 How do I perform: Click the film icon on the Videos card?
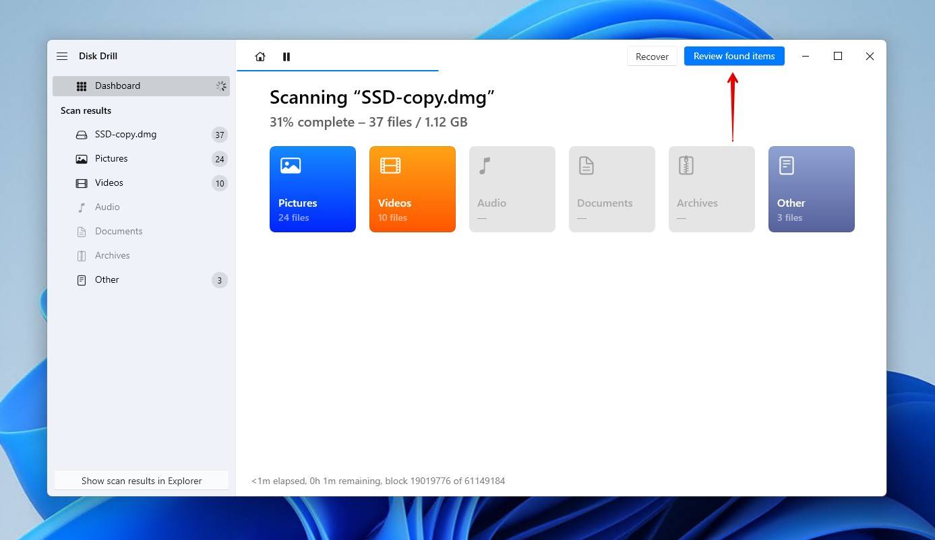tap(390, 165)
